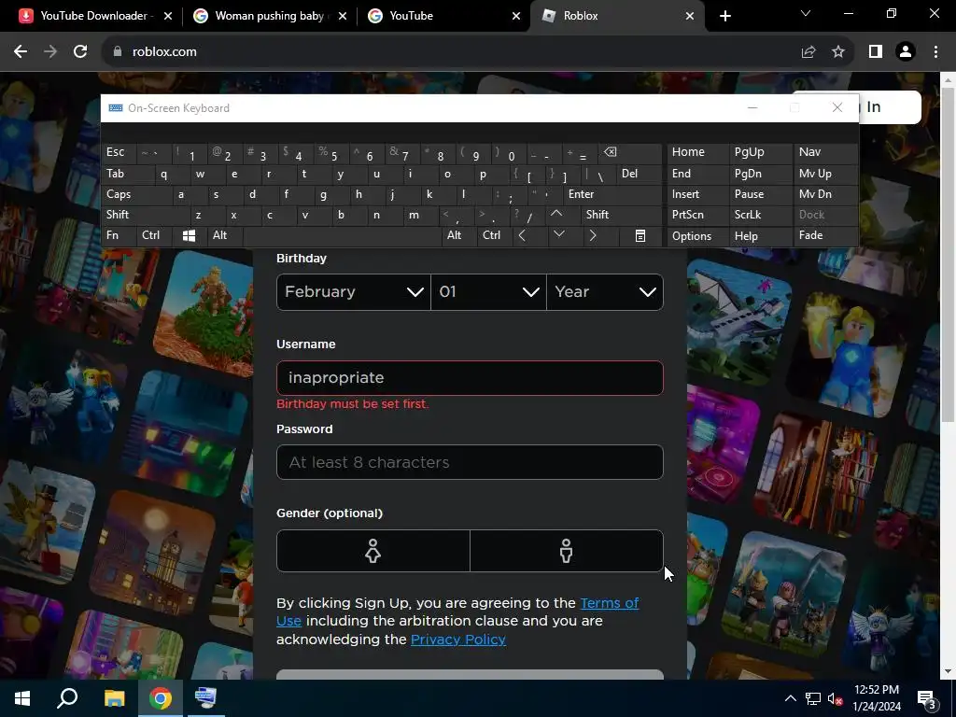This screenshot has width=956, height=717.
Task: Open the Privacy Policy link
Action: [457, 640]
